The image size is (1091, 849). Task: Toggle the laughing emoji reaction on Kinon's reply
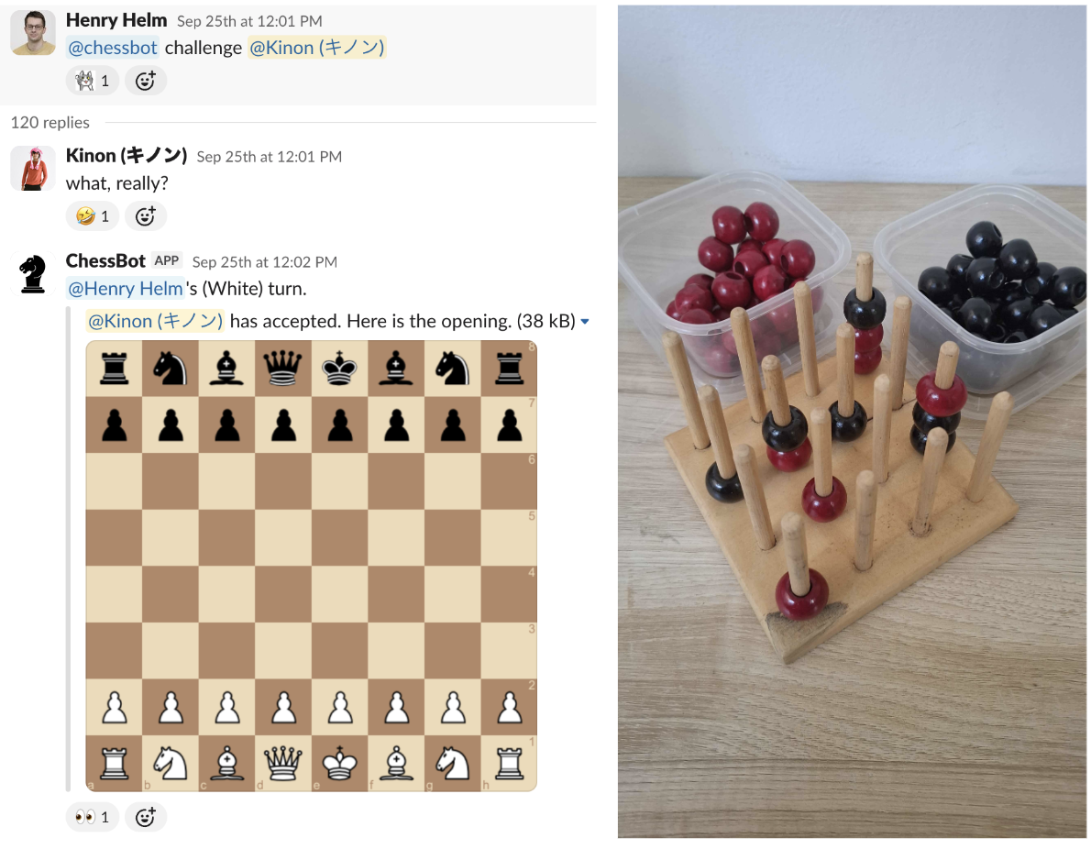pyautogui.click(x=93, y=215)
